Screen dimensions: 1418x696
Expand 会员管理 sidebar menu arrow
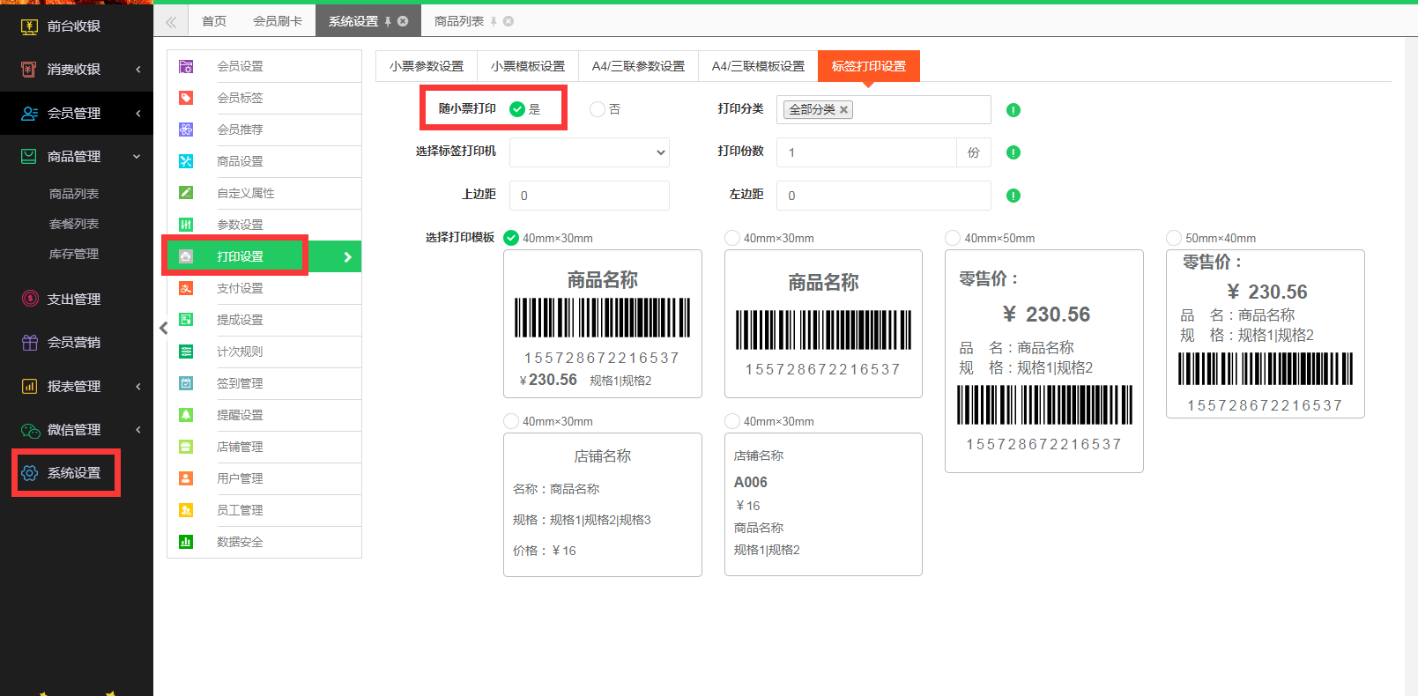(138, 114)
